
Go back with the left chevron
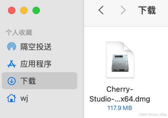101,10
